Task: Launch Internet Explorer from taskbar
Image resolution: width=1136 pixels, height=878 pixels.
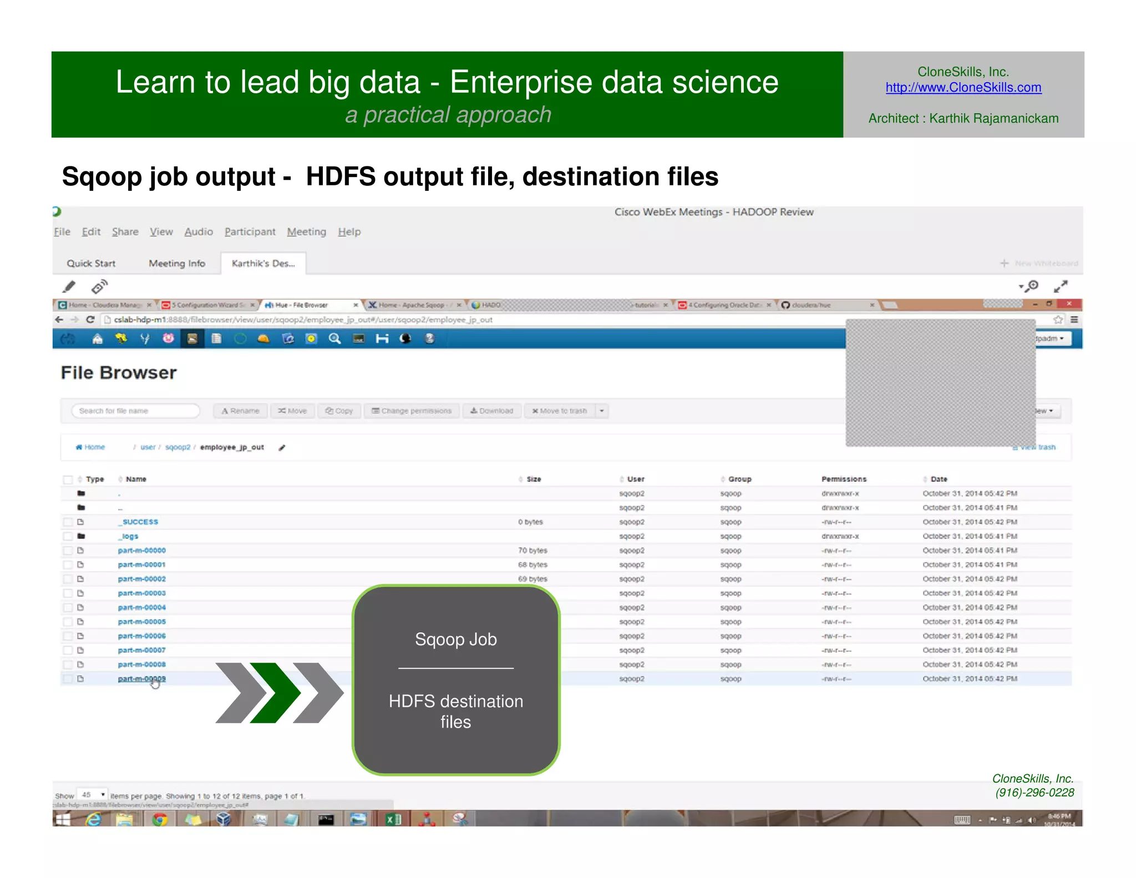Action: [x=93, y=819]
